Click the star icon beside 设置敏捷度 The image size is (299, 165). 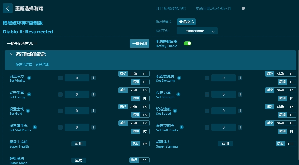pos(179,78)
